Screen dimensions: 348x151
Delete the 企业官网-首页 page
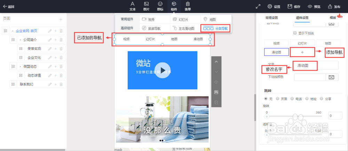point(61,31)
